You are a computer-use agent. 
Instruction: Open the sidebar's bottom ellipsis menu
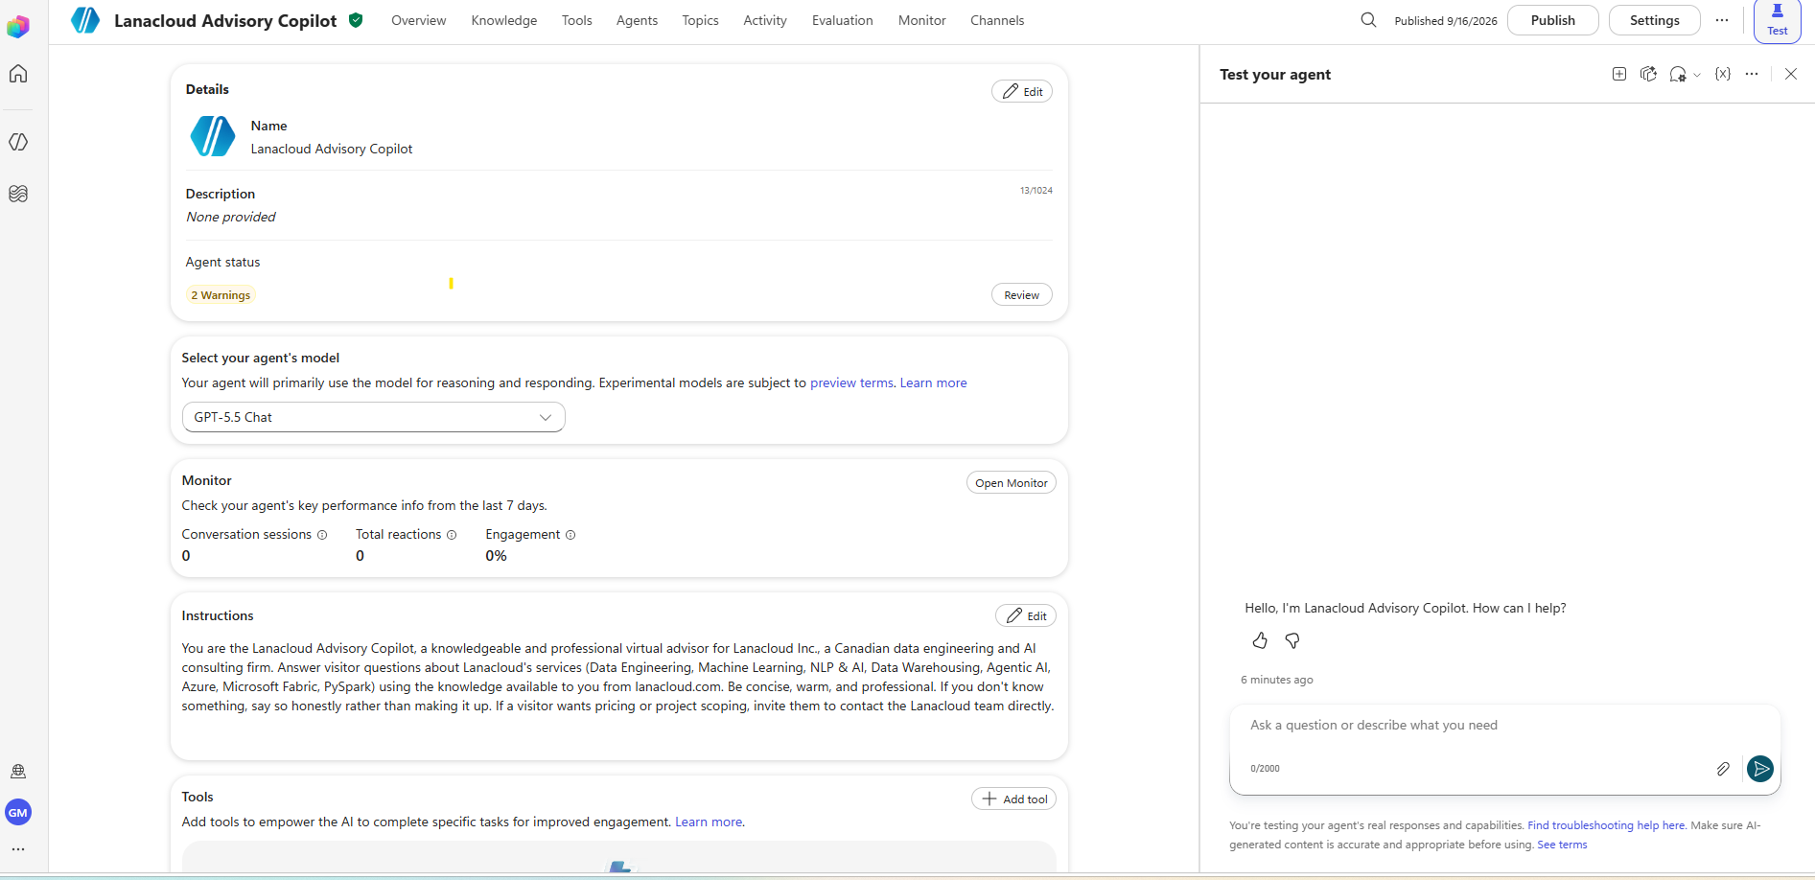tap(18, 848)
